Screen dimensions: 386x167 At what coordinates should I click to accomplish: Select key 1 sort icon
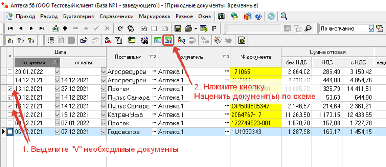10,40
